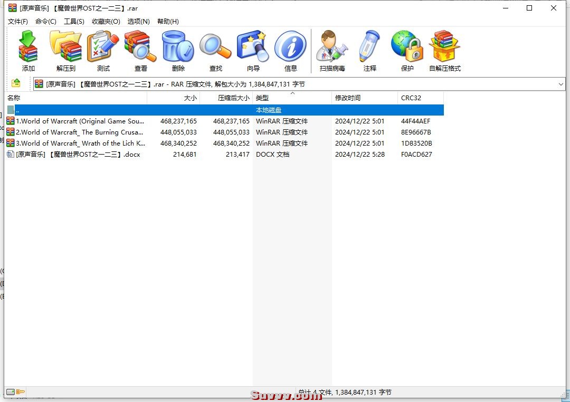Click CRC32 value F0ACD627
Image resolution: width=570 pixels, height=402 pixels.
point(416,154)
